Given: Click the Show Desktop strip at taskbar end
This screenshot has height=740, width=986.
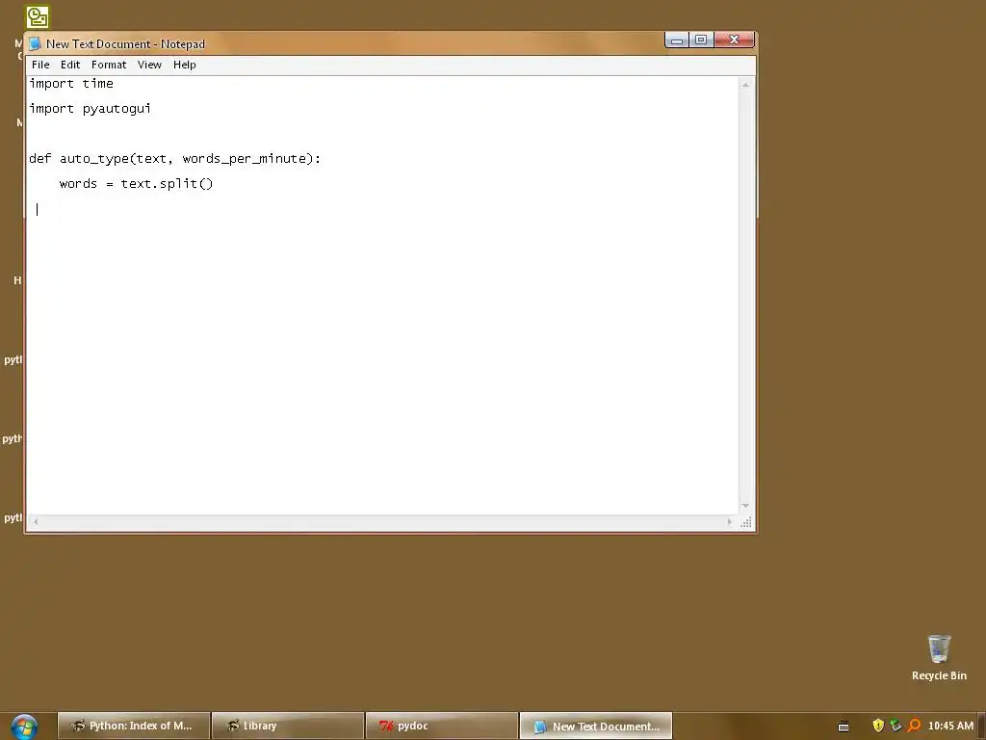Looking at the screenshot, I should point(981,727).
